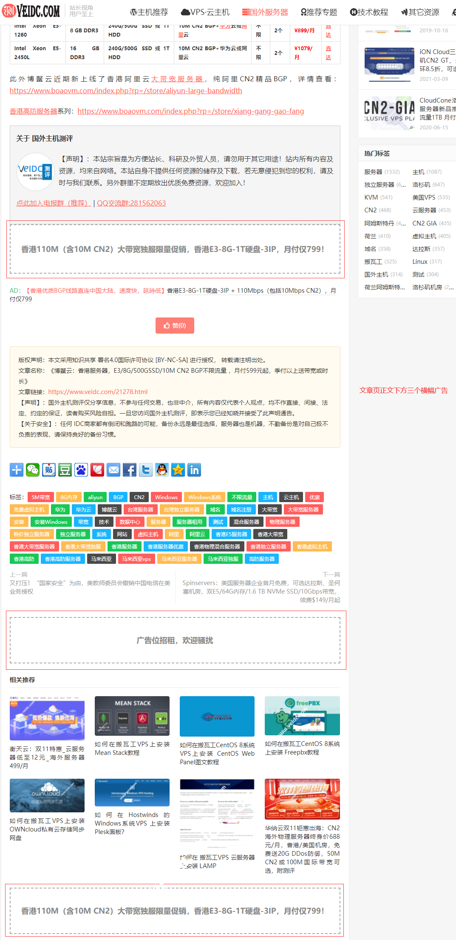
Task: Click the 赞(0) like button
Action: (175, 326)
